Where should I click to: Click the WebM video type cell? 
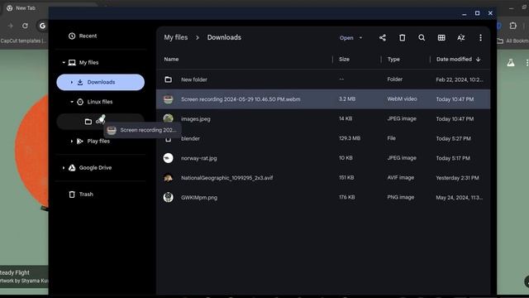(x=402, y=99)
